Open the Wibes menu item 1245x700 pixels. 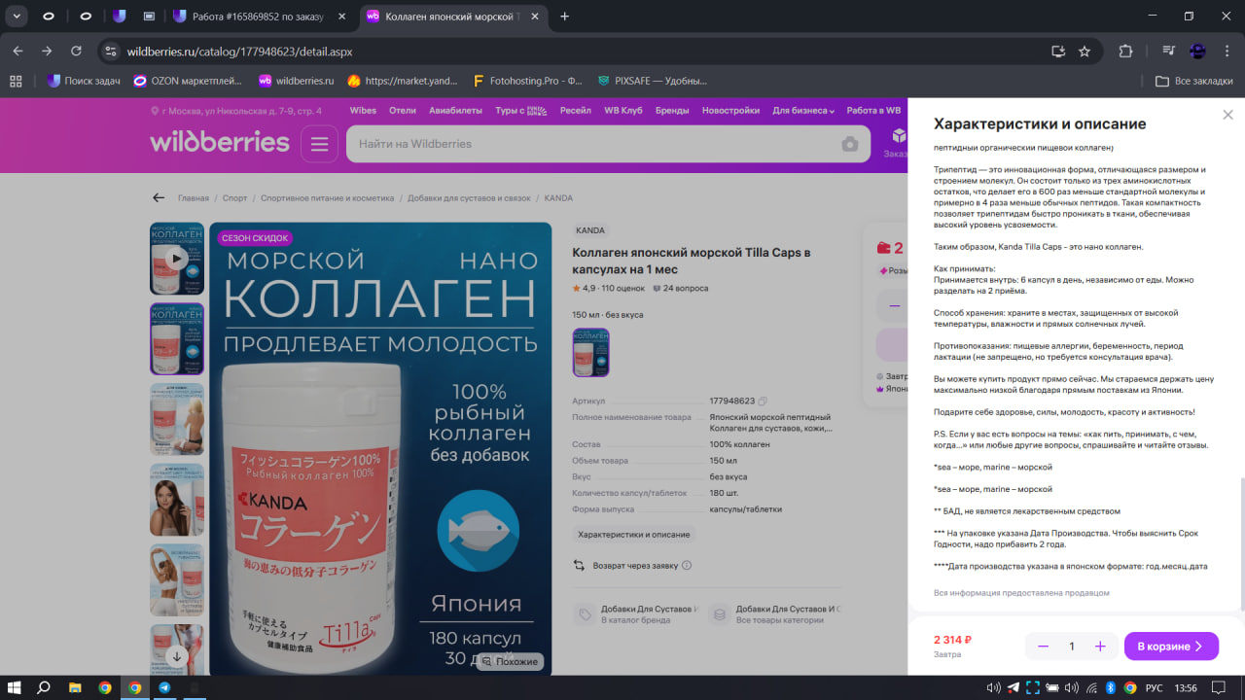point(363,111)
